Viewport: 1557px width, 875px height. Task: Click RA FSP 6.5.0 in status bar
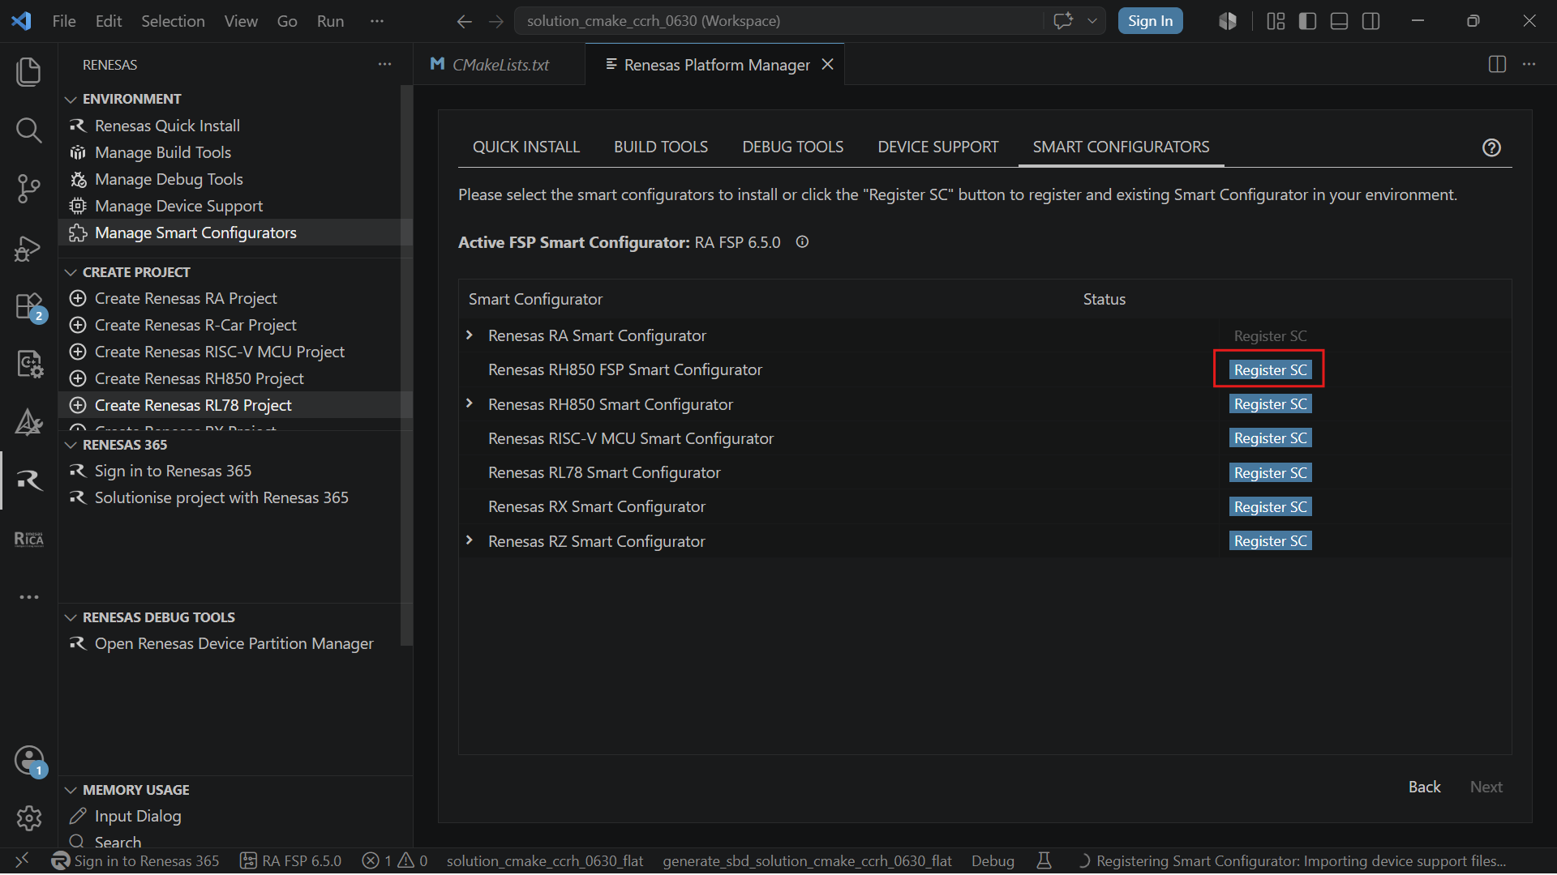[291, 860]
